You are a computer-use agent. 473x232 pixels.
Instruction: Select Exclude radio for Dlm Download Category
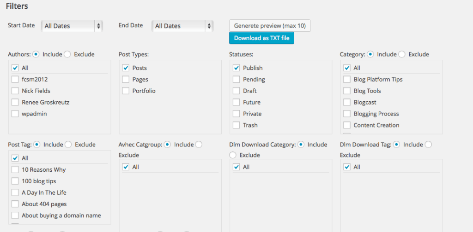[x=233, y=155]
